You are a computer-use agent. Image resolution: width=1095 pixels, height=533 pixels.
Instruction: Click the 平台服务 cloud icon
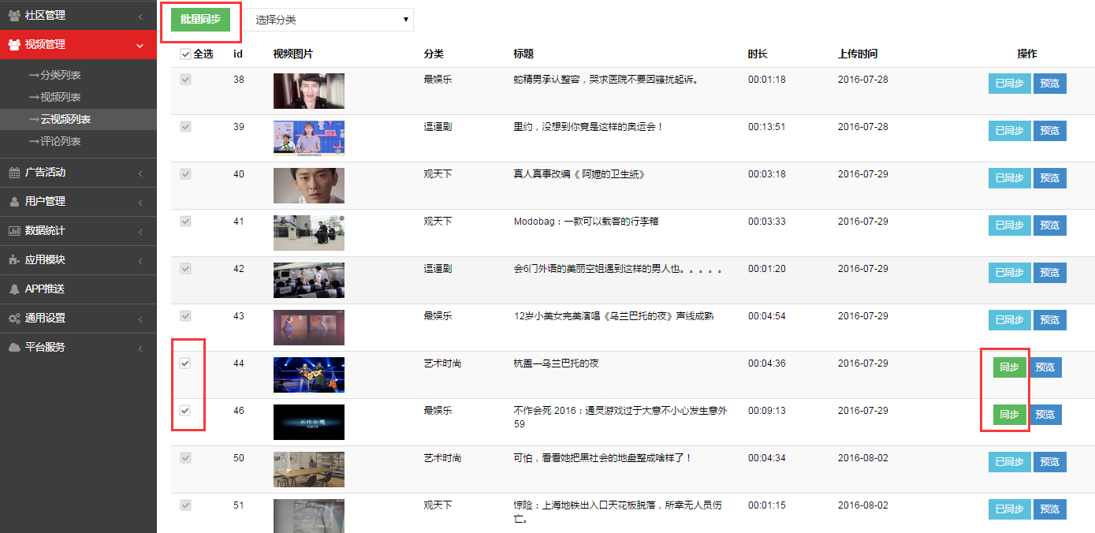point(14,348)
